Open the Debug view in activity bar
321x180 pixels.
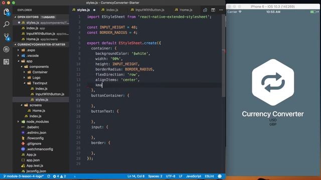pyautogui.click(x=7, y=49)
